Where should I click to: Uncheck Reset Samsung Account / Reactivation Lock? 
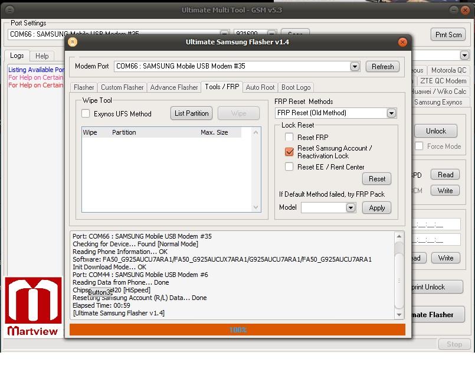[x=289, y=152]
